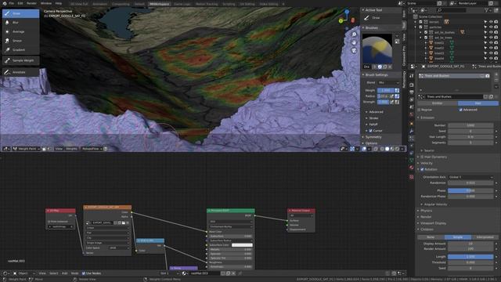This screenshot has width=501, height=282.
Task: Open the Window menu
Action: click(x=46, y=3)
